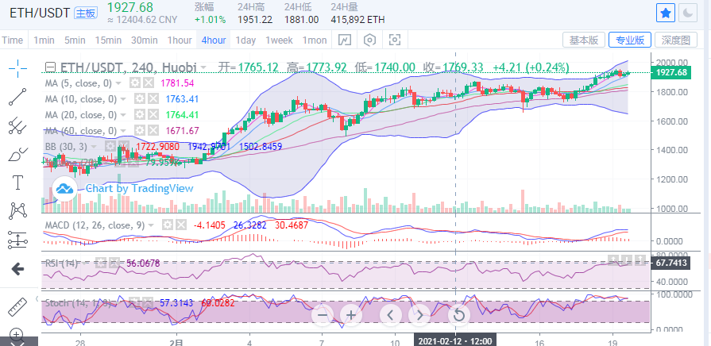Click the fullscreen screenshot icon in toolbar
The image size is (711, 346).
pos(395,40)
